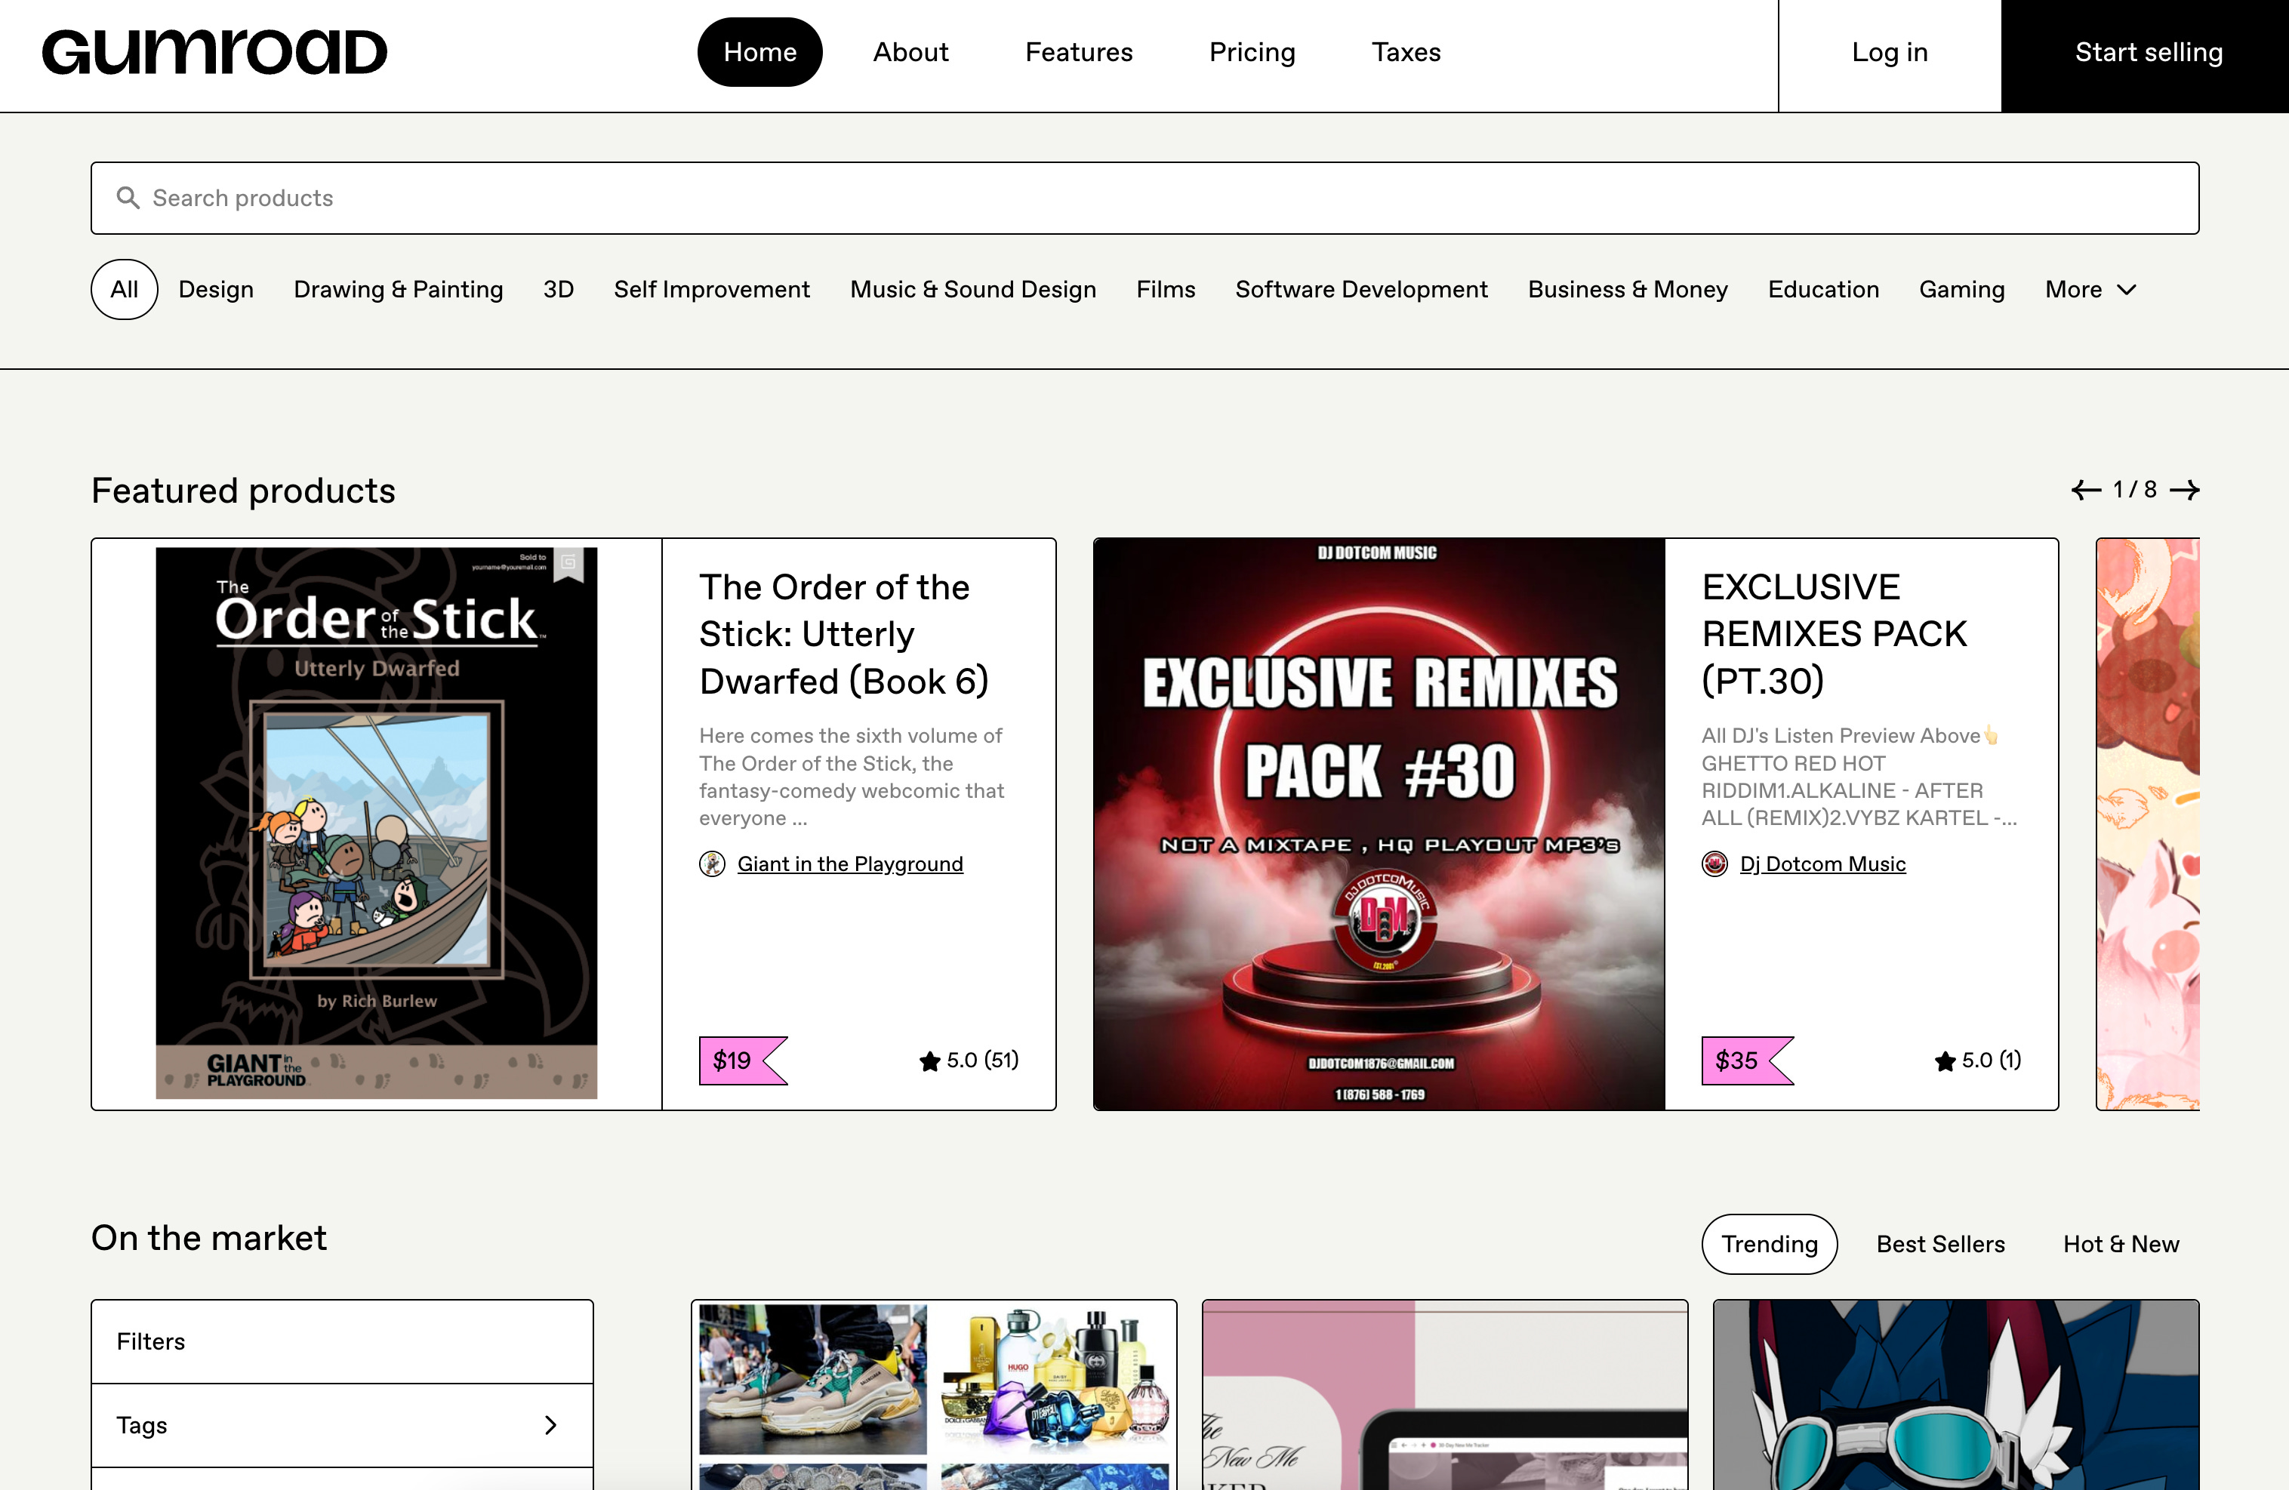Go to next featured products page arrow
2289x1490 pixels.
[x=2184, y=491]
